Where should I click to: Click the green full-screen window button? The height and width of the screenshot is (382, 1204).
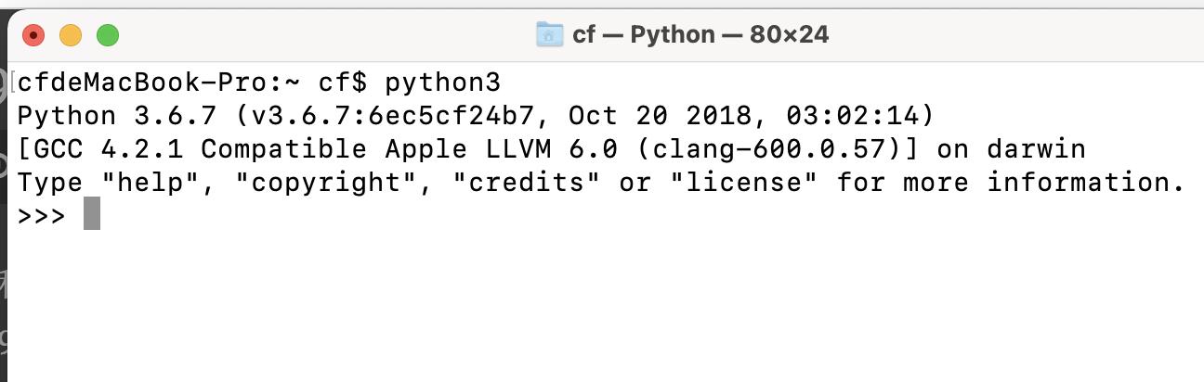tap(108, 36)
